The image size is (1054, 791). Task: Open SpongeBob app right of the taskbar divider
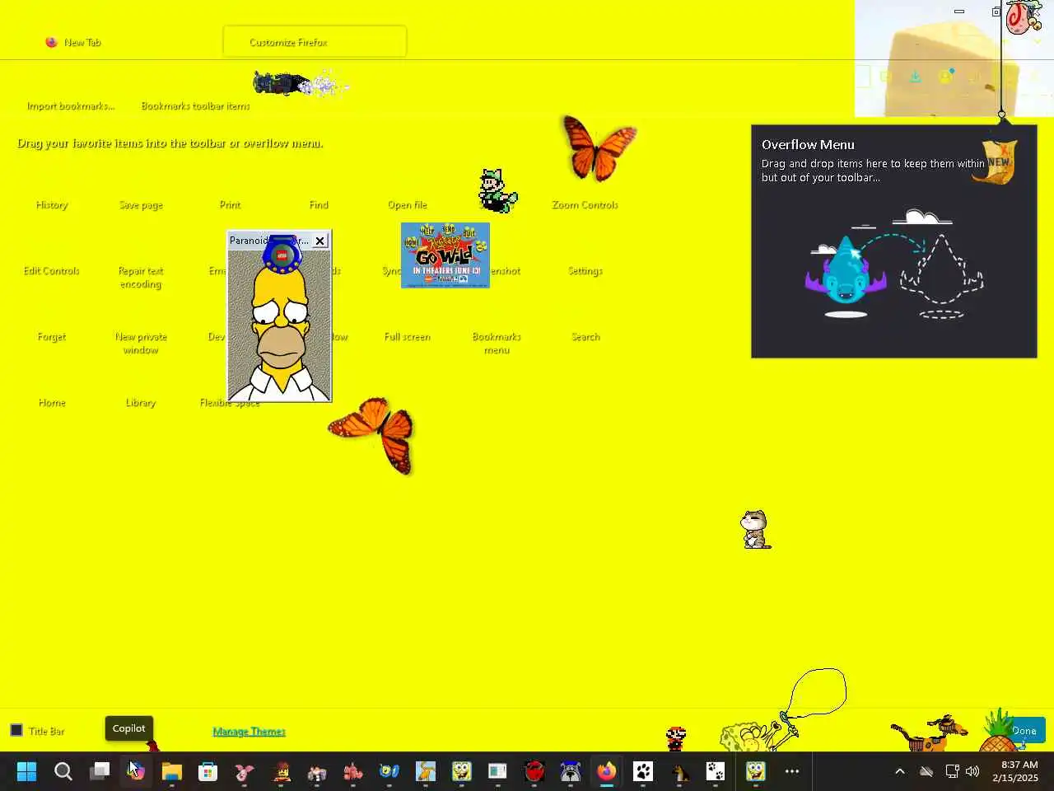coord(755,772)
